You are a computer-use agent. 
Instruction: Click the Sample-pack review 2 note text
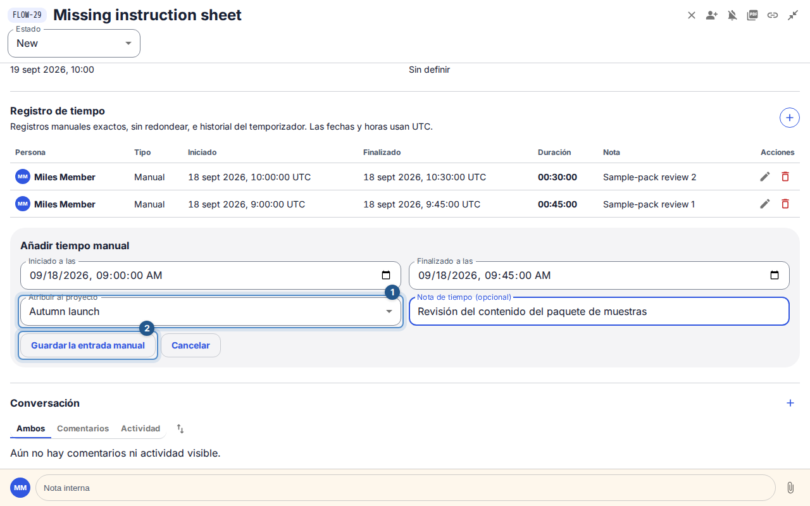tap(650, 177)
